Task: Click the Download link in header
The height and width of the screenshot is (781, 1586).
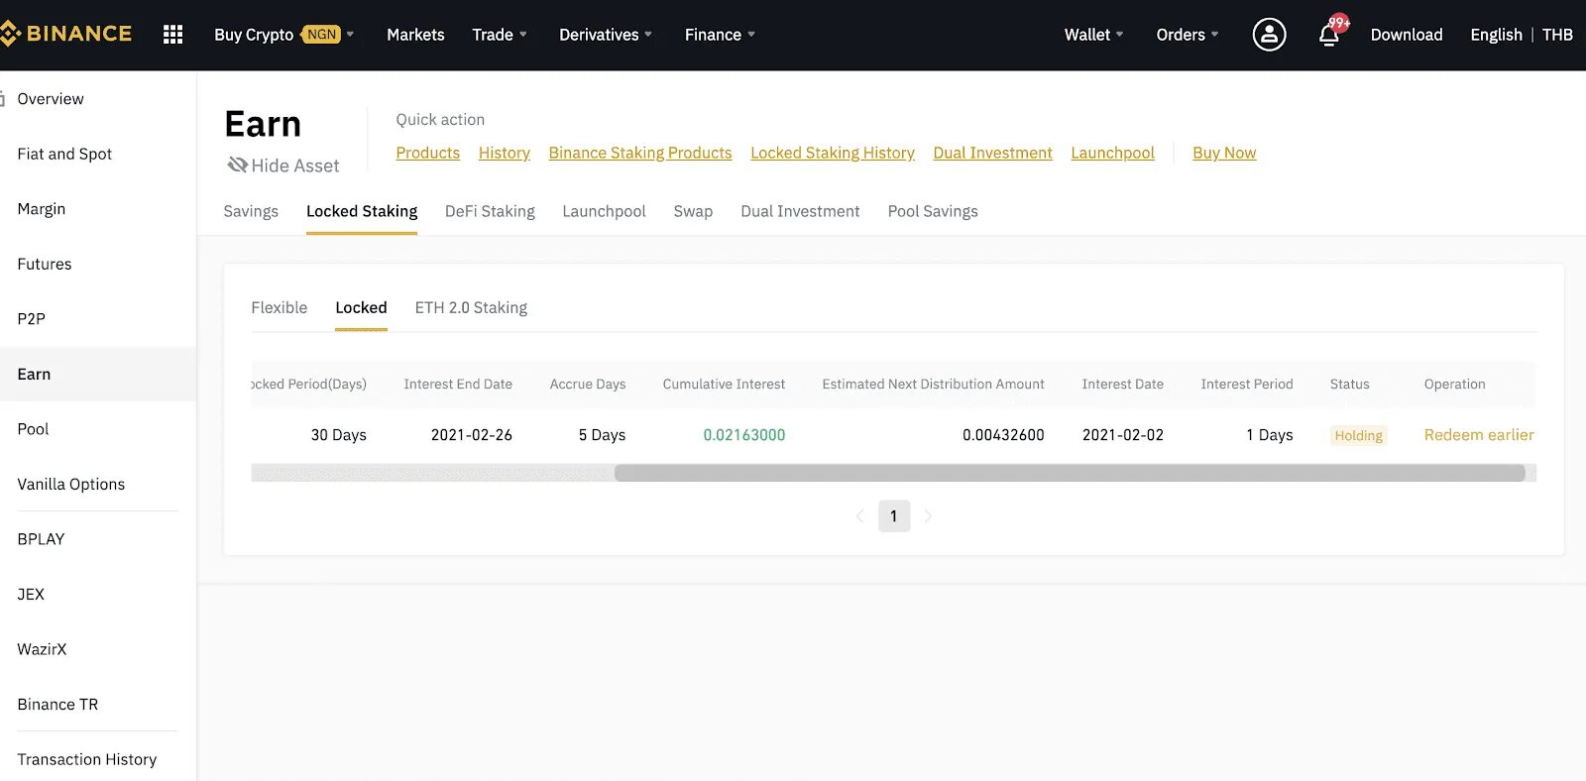Action: (x=1407, y=35)
